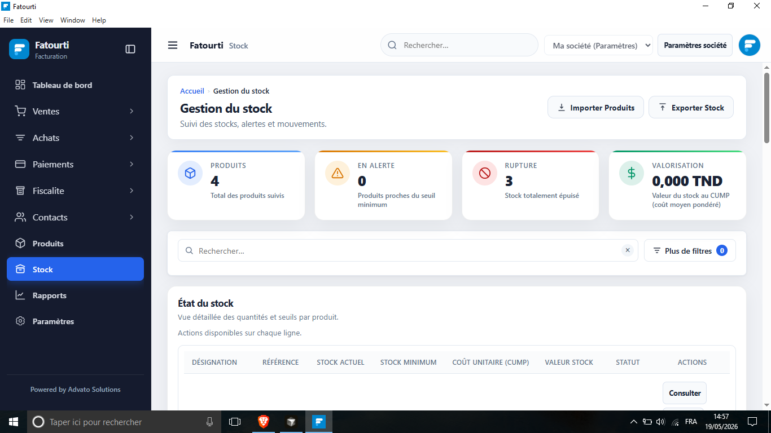Open the View menu

pyautogui.click(x=46, y=20)
